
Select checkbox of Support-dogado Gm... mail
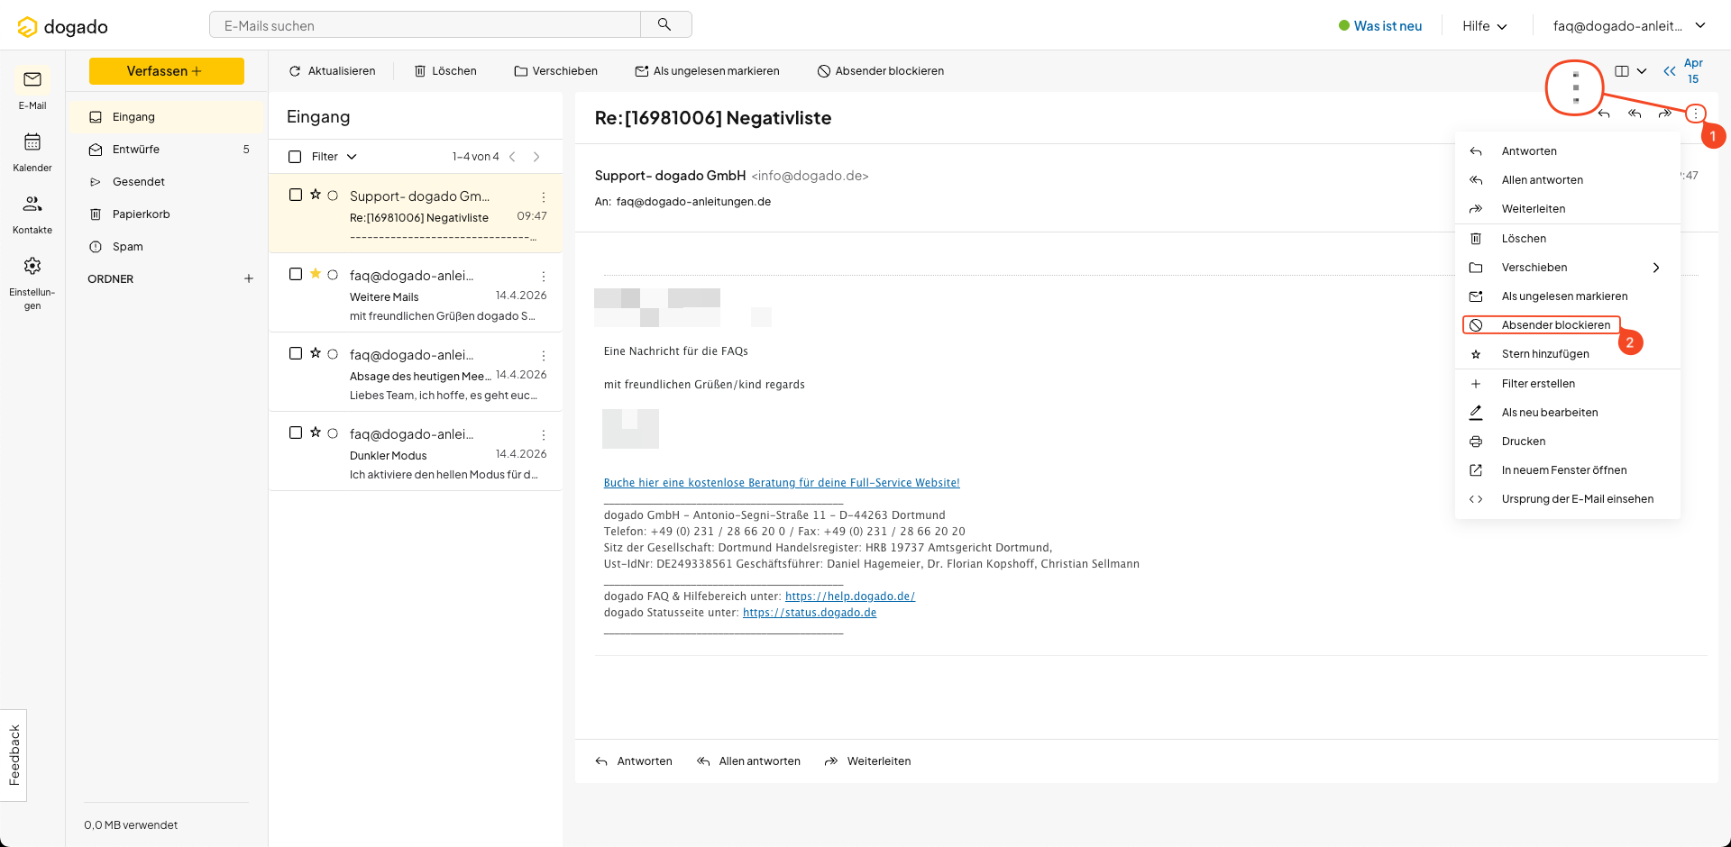296,195
